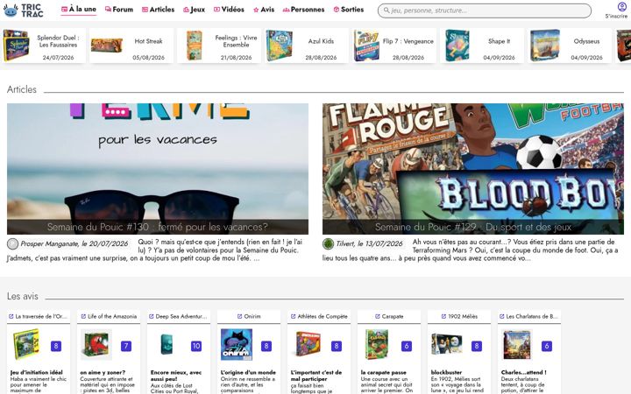This screenshot has height=394, width=631.
Task: Open external link icon for Athlètes de Compète
Action: click(294, 316)
